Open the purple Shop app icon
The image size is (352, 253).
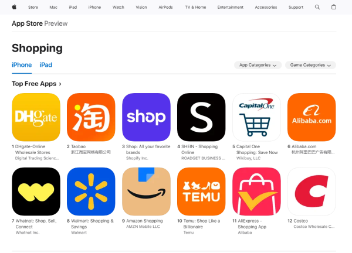146,117
